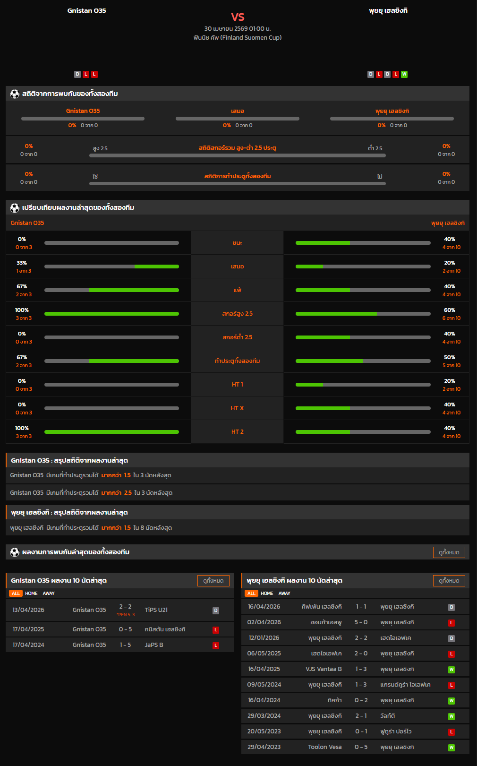The image size is (477, 766).
Task: Click the soccer ball icon beside latest meetings header
Action: 15,552
